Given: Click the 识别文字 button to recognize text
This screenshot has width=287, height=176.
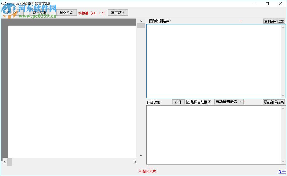Looking at the screenshot, I should (39, 12).
